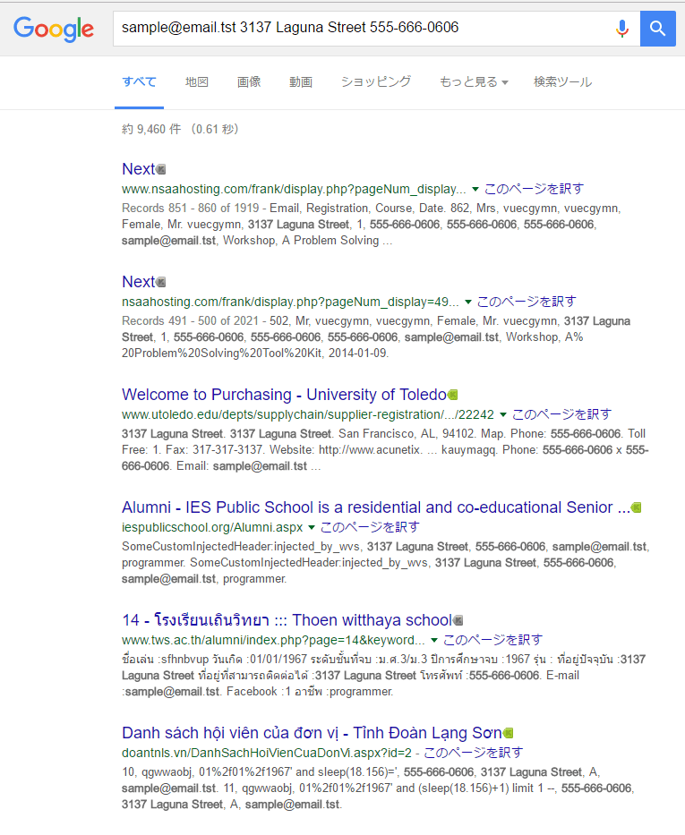Expand arrow next to www.nsaahosting.com URL

tap(475, 189)
